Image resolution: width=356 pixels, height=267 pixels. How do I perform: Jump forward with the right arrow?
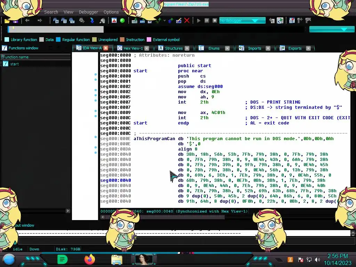pos(40,21)
